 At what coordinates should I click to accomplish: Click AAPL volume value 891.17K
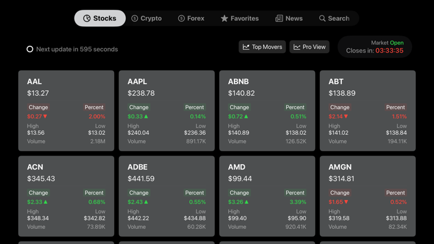[196, 142]
